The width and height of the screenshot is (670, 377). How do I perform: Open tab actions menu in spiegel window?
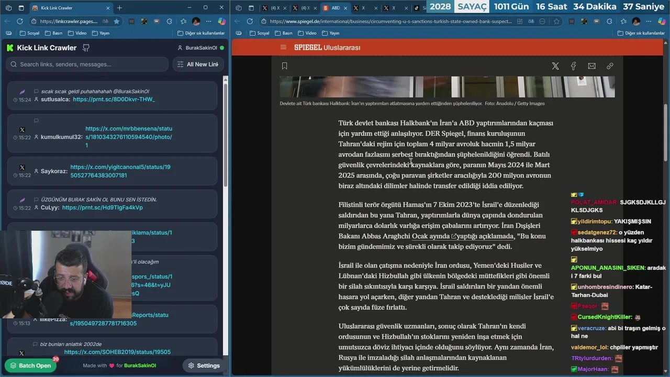[251, 8]
